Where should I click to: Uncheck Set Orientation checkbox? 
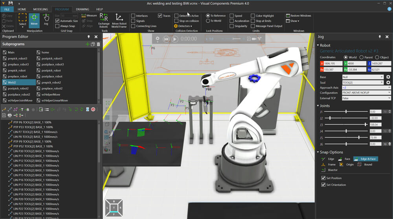pos(323,185)
